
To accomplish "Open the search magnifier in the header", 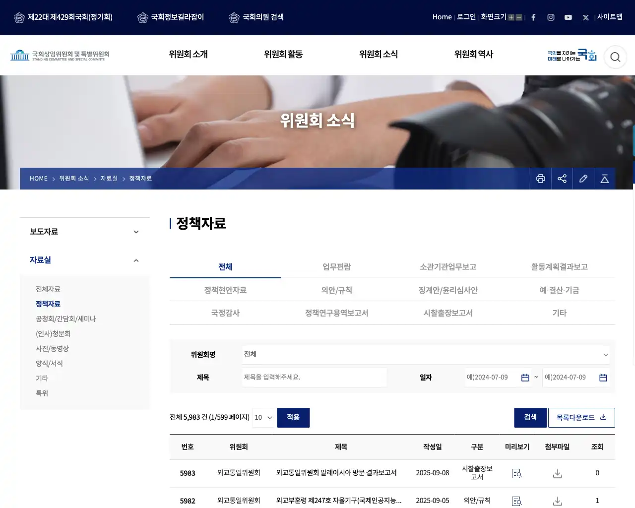I will coord(615,57).
